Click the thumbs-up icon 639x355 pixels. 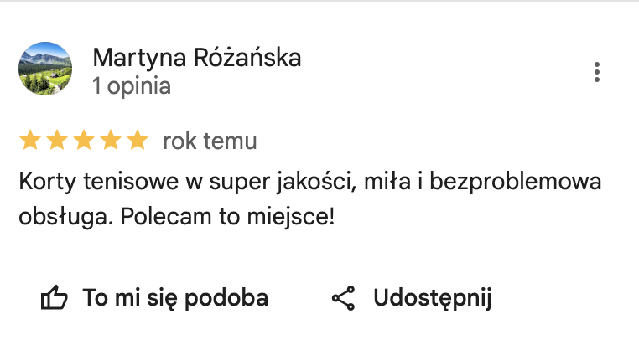55,298
